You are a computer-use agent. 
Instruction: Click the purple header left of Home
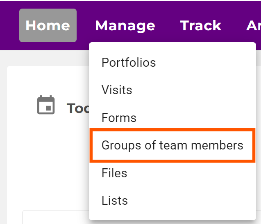pos(9,25)
